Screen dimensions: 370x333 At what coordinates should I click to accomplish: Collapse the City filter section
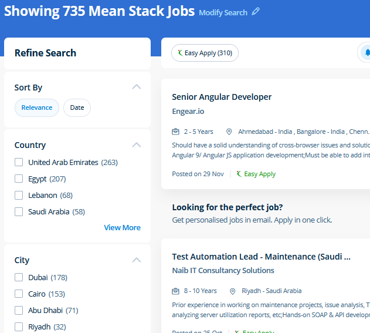[137, 260]
